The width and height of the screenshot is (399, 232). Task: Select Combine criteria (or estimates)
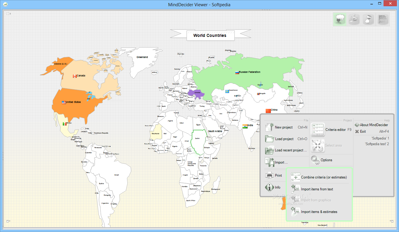tap(319, 177)
